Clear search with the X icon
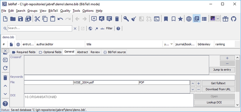This screenshot has width=241, height=112. [75, 29]
